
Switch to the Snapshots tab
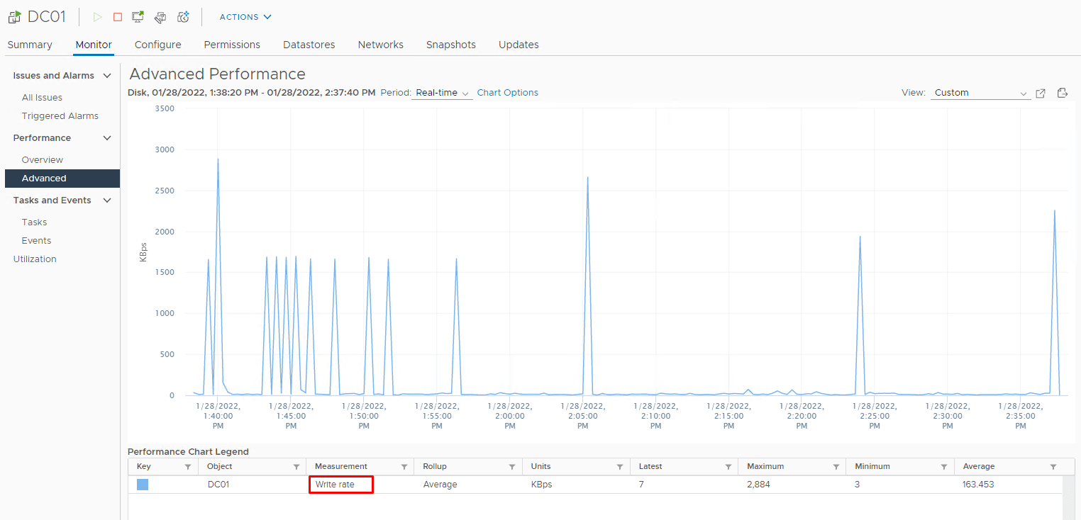[x=450, y=45]
